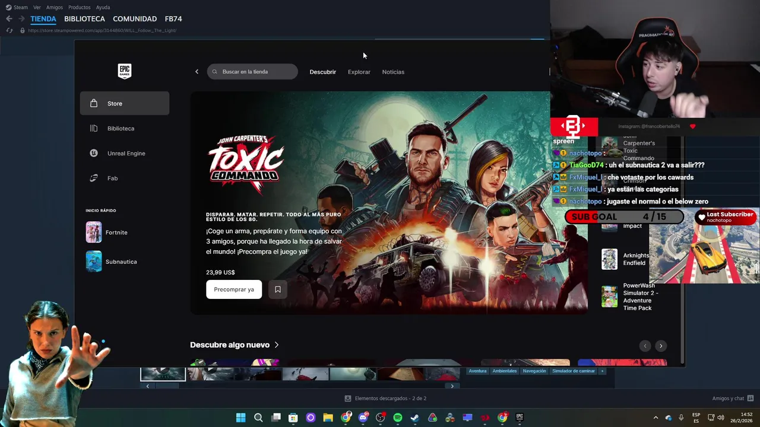Open ESP language input switcher

click(x=696, y=418)
